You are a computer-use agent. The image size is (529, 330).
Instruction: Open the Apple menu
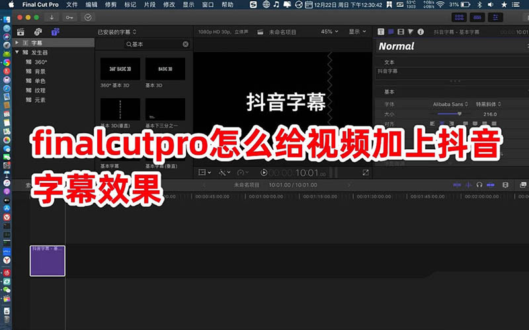(x=11, y=5)
